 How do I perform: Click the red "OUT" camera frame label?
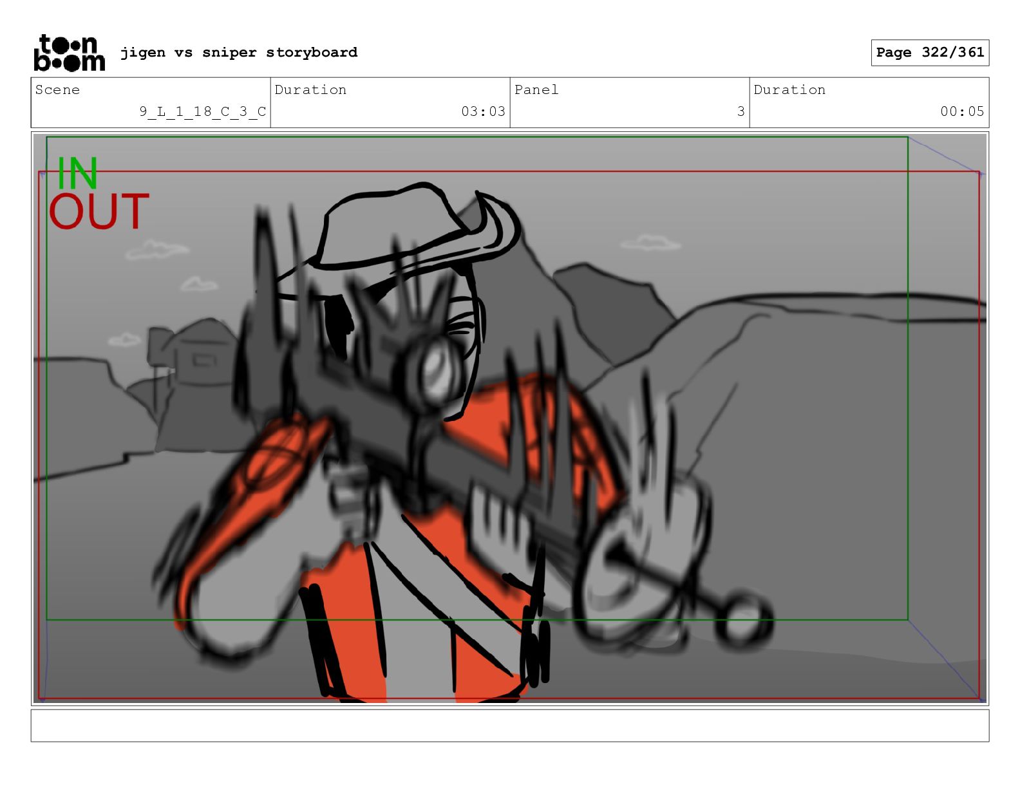99,211
